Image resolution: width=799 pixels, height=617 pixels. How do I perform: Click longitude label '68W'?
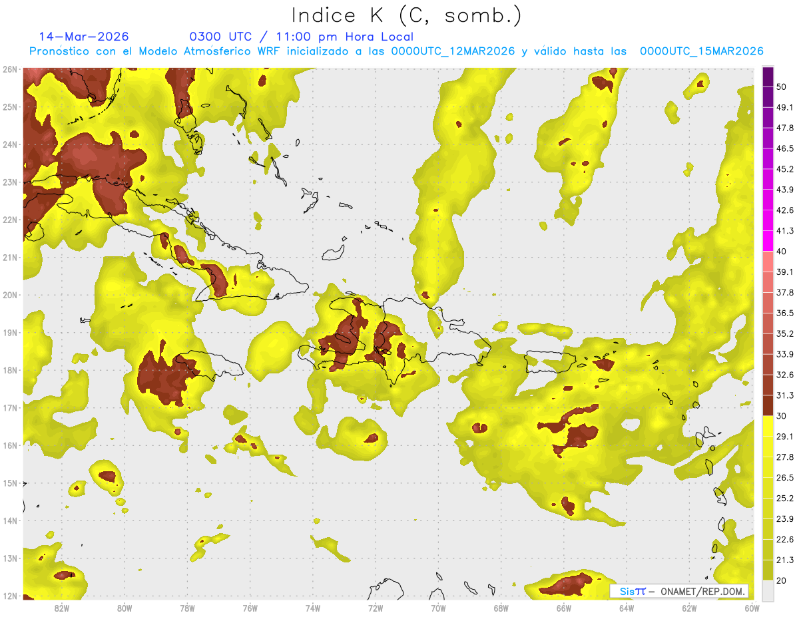(501, 608)
